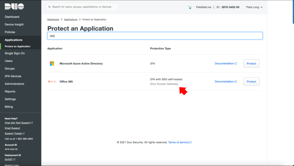Open Device Insight in the sidebar

tap(14, 24)
